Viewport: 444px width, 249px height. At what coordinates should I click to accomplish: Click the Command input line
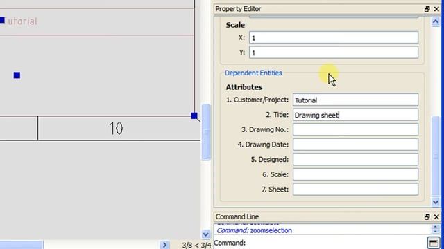[336, 243]
